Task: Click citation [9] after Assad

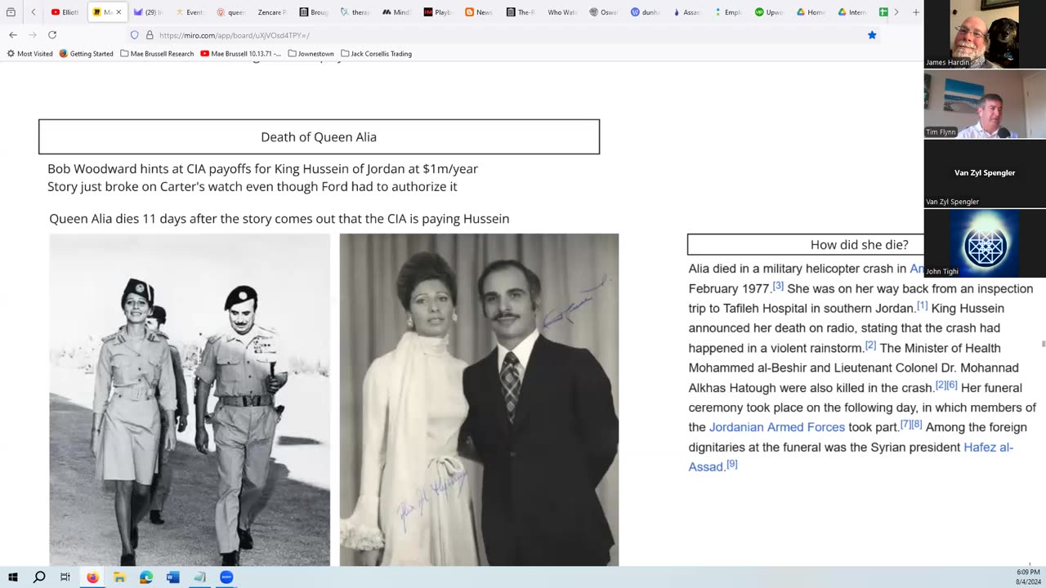Action: tap(731, 464)
